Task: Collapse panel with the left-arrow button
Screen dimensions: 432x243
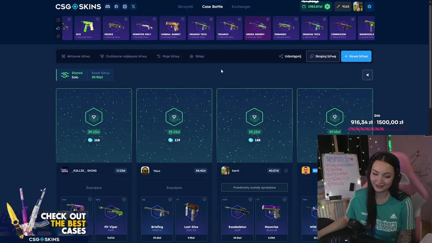Action: point(368,75)
